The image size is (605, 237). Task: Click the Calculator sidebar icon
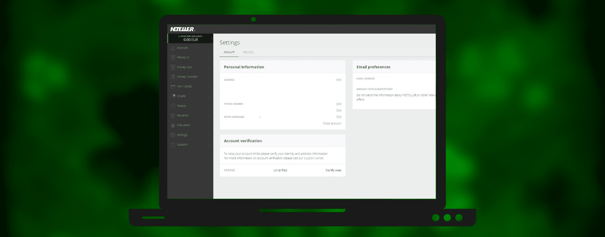point(173,125)
